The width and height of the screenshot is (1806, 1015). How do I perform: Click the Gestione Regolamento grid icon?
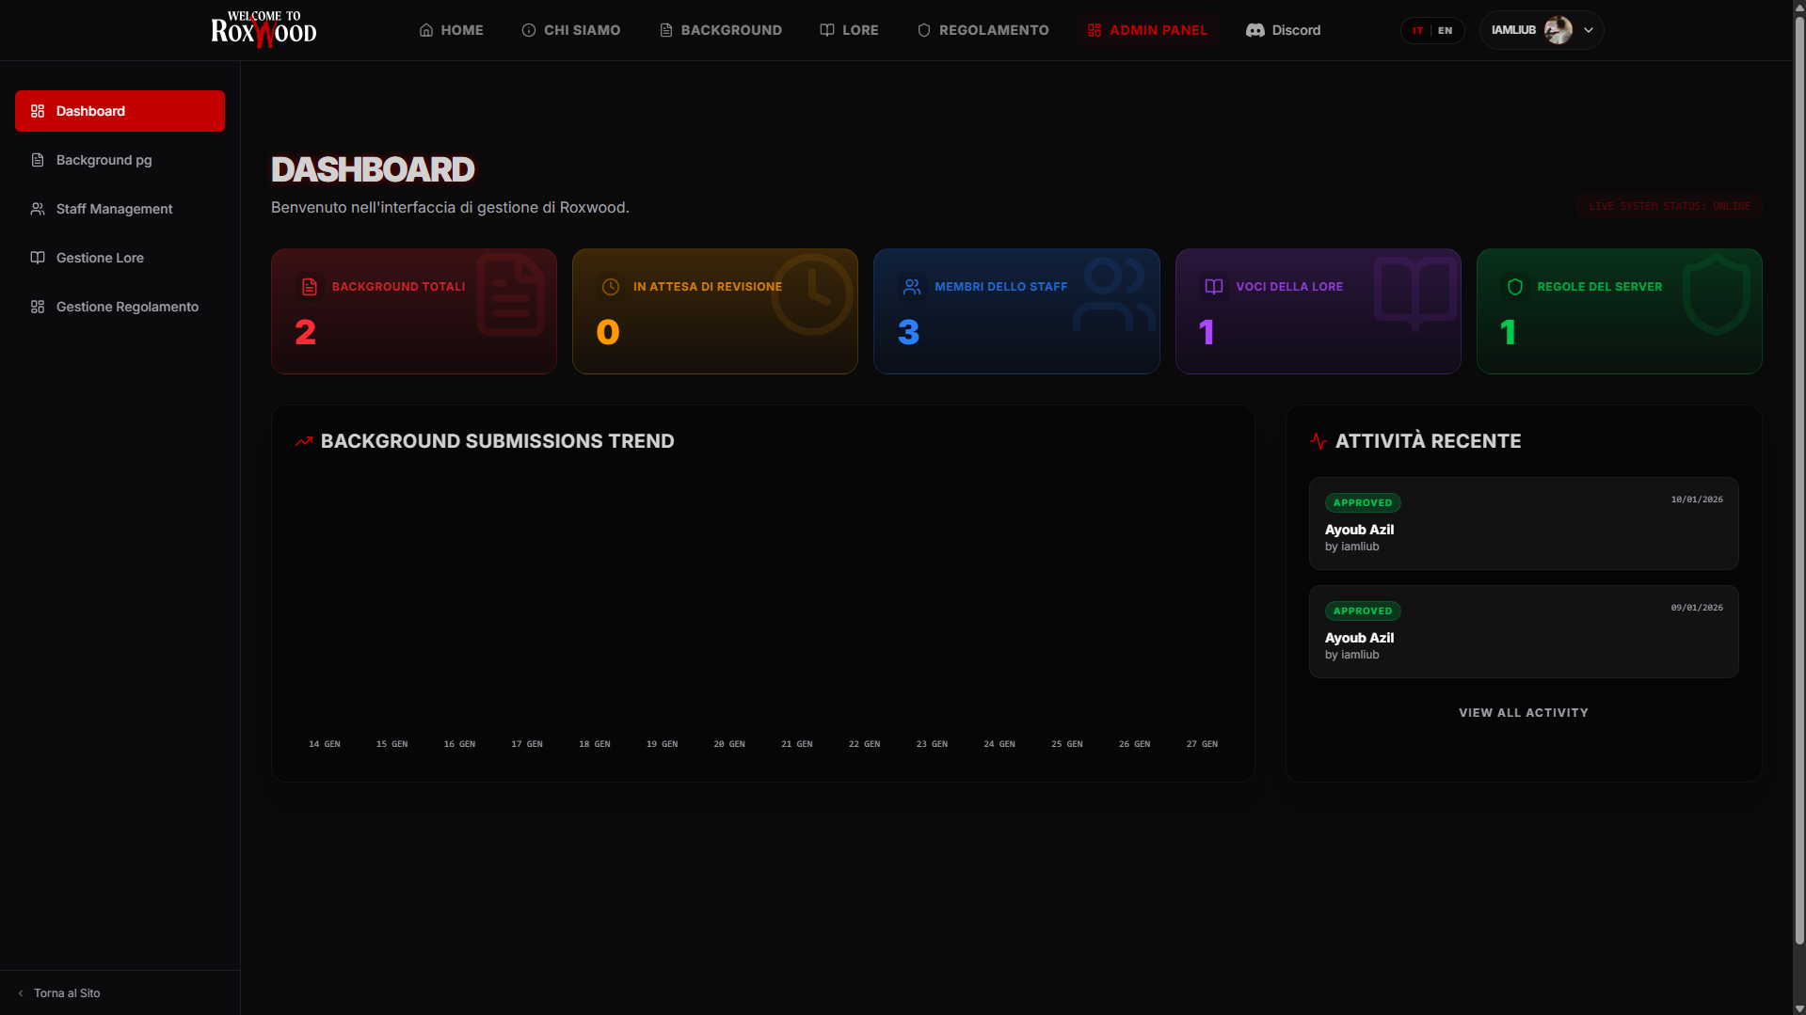pos(38,307)
